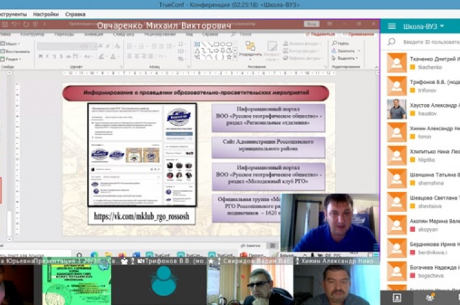Click the numbered list icon
This screenshot has height=305, width=460.
(142, 46)
